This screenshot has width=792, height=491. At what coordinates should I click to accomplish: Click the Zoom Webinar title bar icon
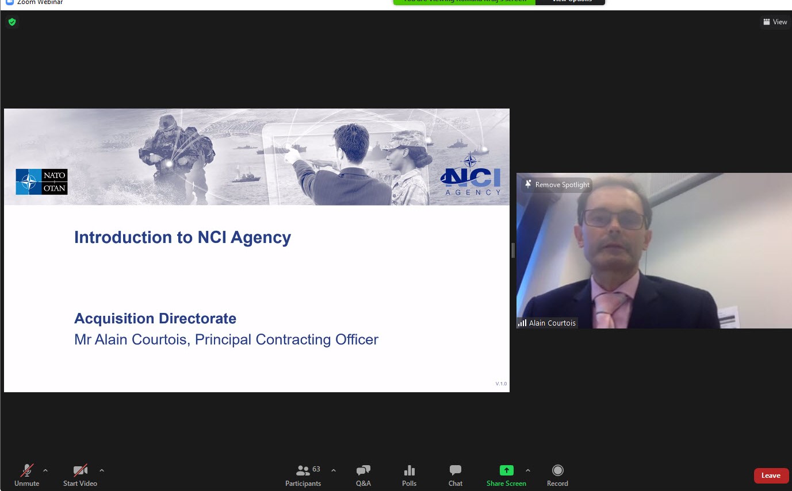9,2
